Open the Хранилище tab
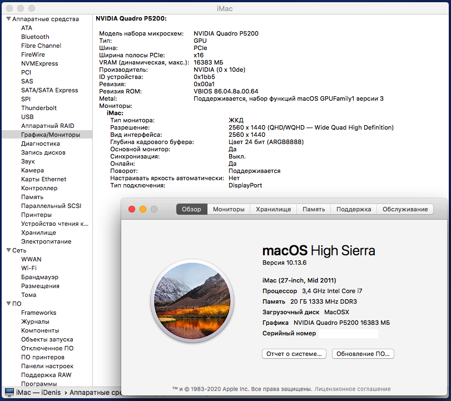451x401 pixels. click(x=273, y=209)
